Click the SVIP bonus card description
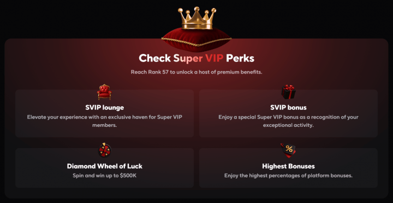The width and height of the screenshot is (393, 203). pyautogui.click(x=288, y=121)
